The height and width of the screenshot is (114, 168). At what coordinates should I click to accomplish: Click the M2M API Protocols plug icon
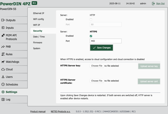click(x=3, y=35)
